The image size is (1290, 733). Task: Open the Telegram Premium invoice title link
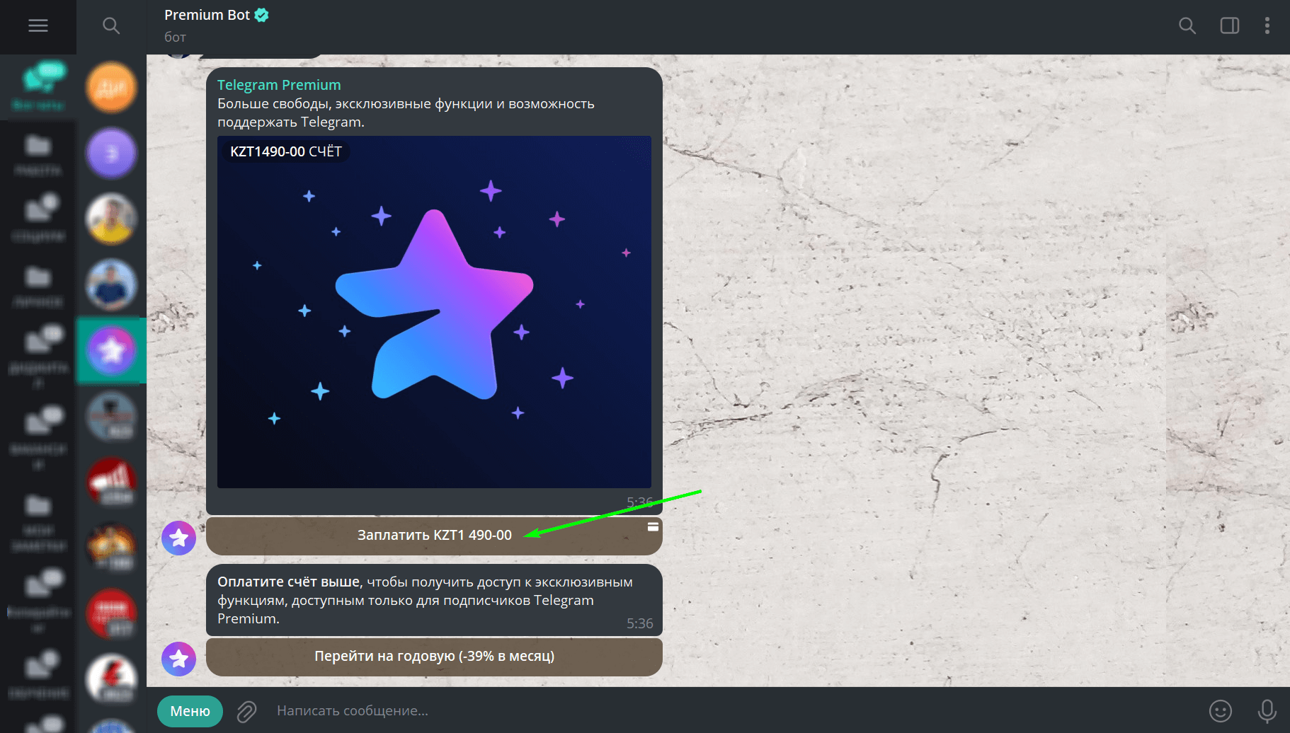tap(279, 85)
